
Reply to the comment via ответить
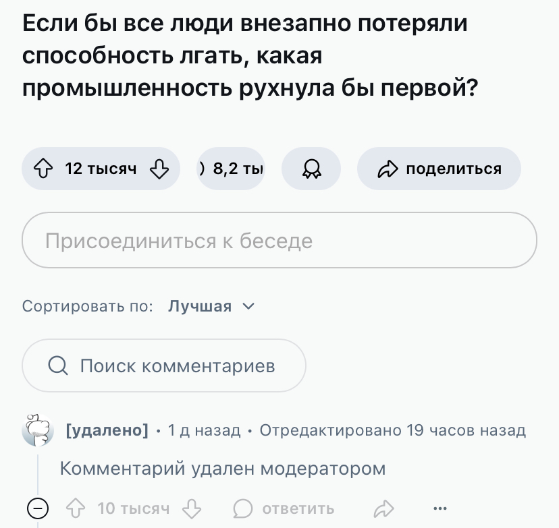point(284,508)
